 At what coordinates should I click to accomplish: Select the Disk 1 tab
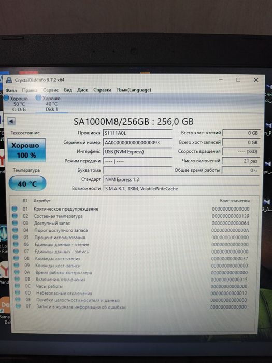[x=51, y=104]
